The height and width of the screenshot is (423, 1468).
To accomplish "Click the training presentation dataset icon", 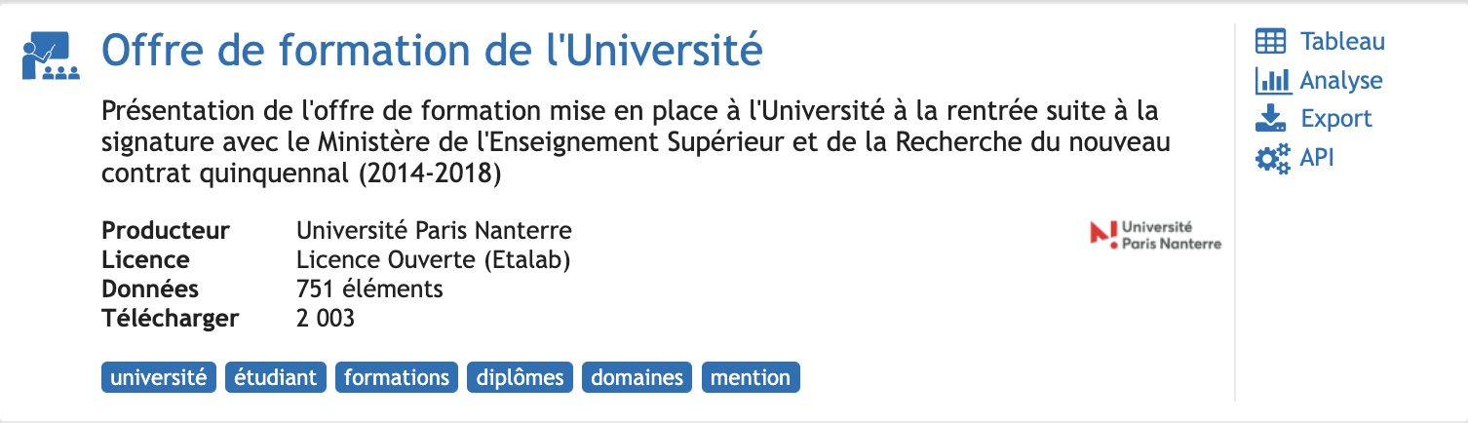I will point(51,55).
